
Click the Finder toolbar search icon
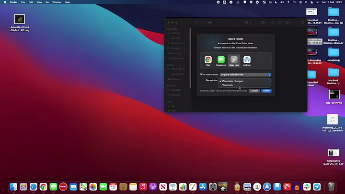pos(302,23)
